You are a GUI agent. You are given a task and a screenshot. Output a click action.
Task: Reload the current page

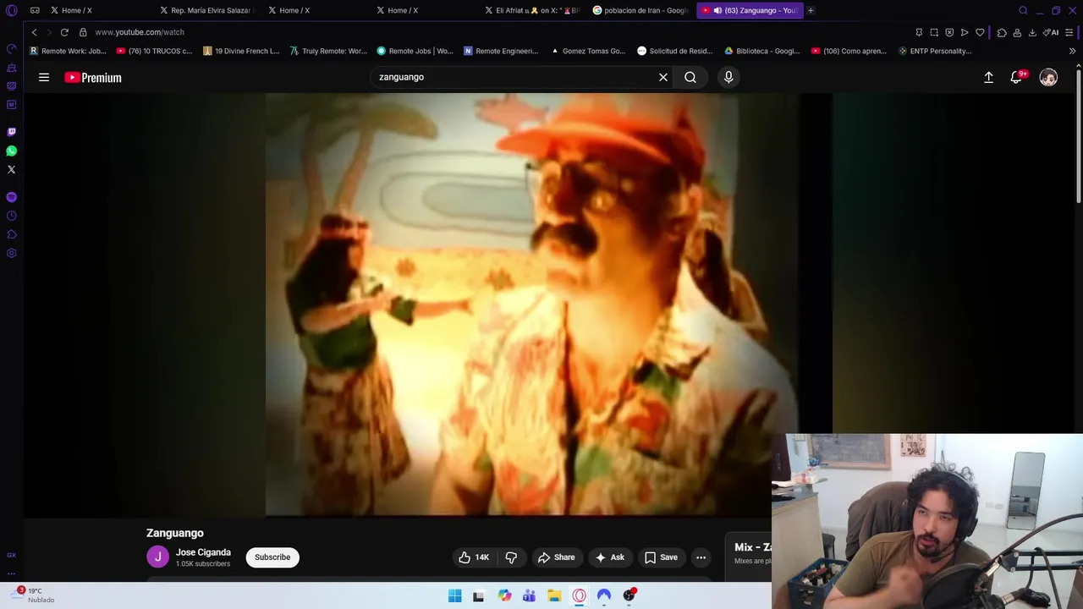[64, 32]
